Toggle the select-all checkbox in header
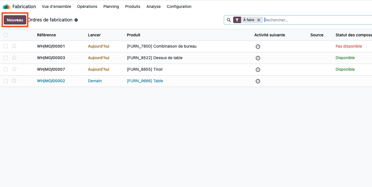372x187 pixels. click(x=6, y=35)
